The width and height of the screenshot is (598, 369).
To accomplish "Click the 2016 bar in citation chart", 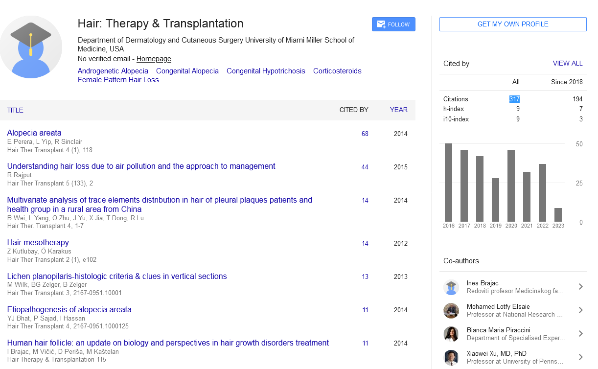I will pyautogui.click(x=448, y=183).
